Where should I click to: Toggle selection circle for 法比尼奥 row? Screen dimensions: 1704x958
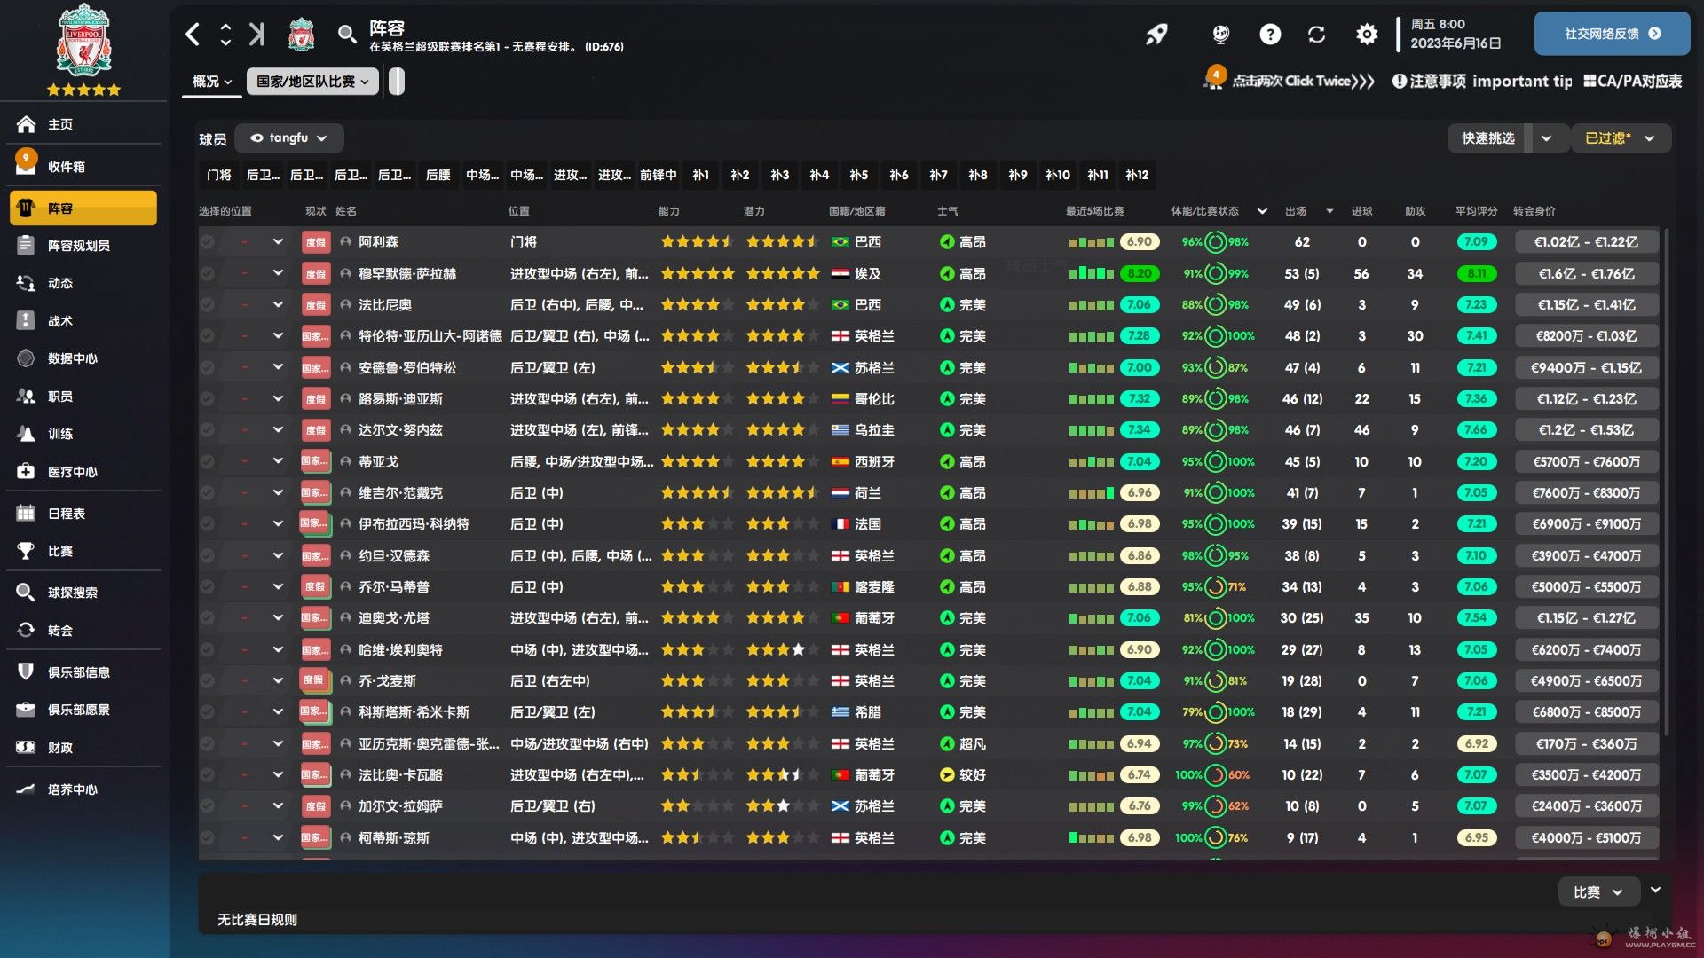coord(207,305)
